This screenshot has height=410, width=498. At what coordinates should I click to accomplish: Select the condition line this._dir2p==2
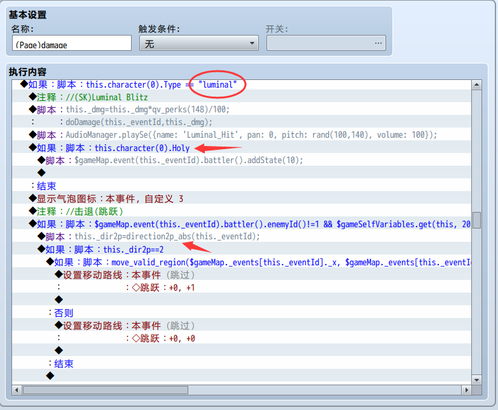[242, 249]
